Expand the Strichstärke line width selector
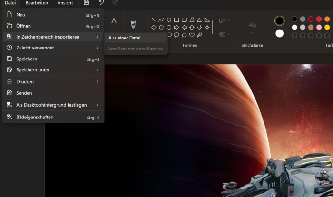The image size is (333, 197). click(252, 27)
